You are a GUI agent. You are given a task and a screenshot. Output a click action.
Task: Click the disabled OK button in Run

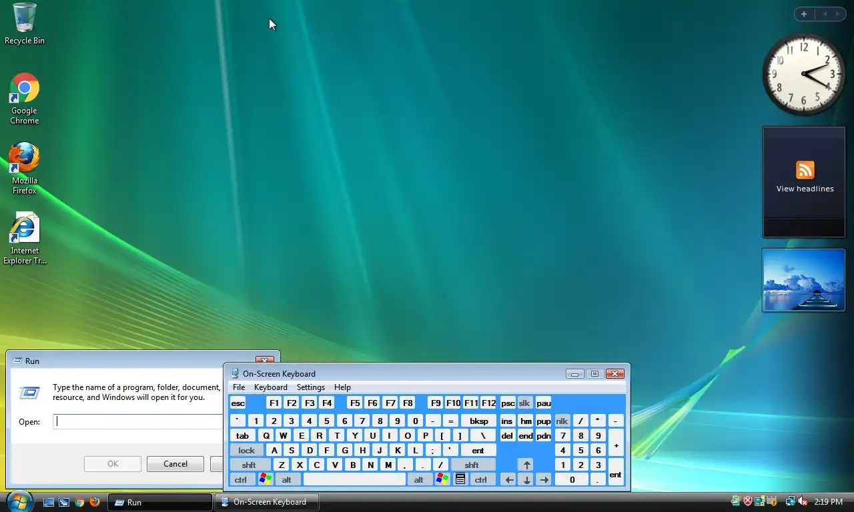pos(113,464)
